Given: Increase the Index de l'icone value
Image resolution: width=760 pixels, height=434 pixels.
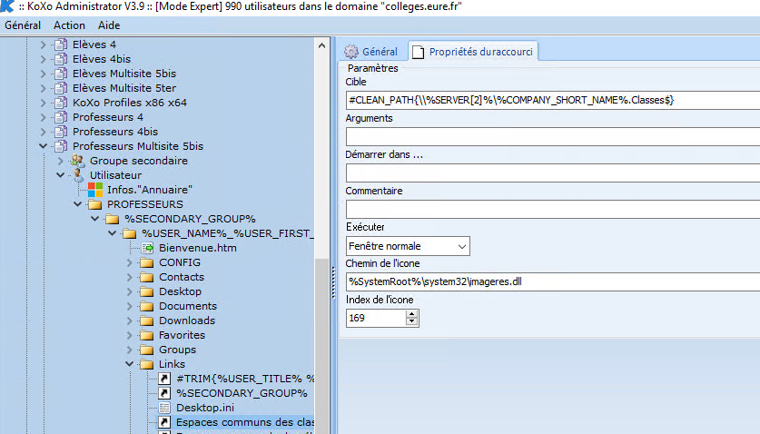Looking at the screenshot, I should point(412,314).
